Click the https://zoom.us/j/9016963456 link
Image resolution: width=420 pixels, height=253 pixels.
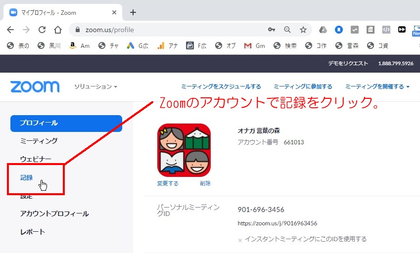pyautogui.click(x=277, y=223)
